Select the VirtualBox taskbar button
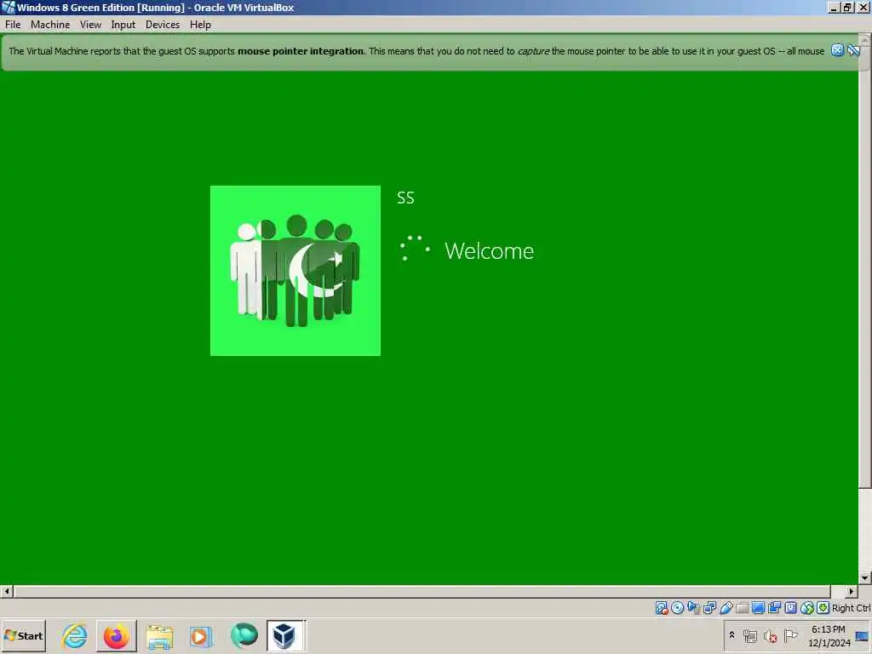 (285, 635)
